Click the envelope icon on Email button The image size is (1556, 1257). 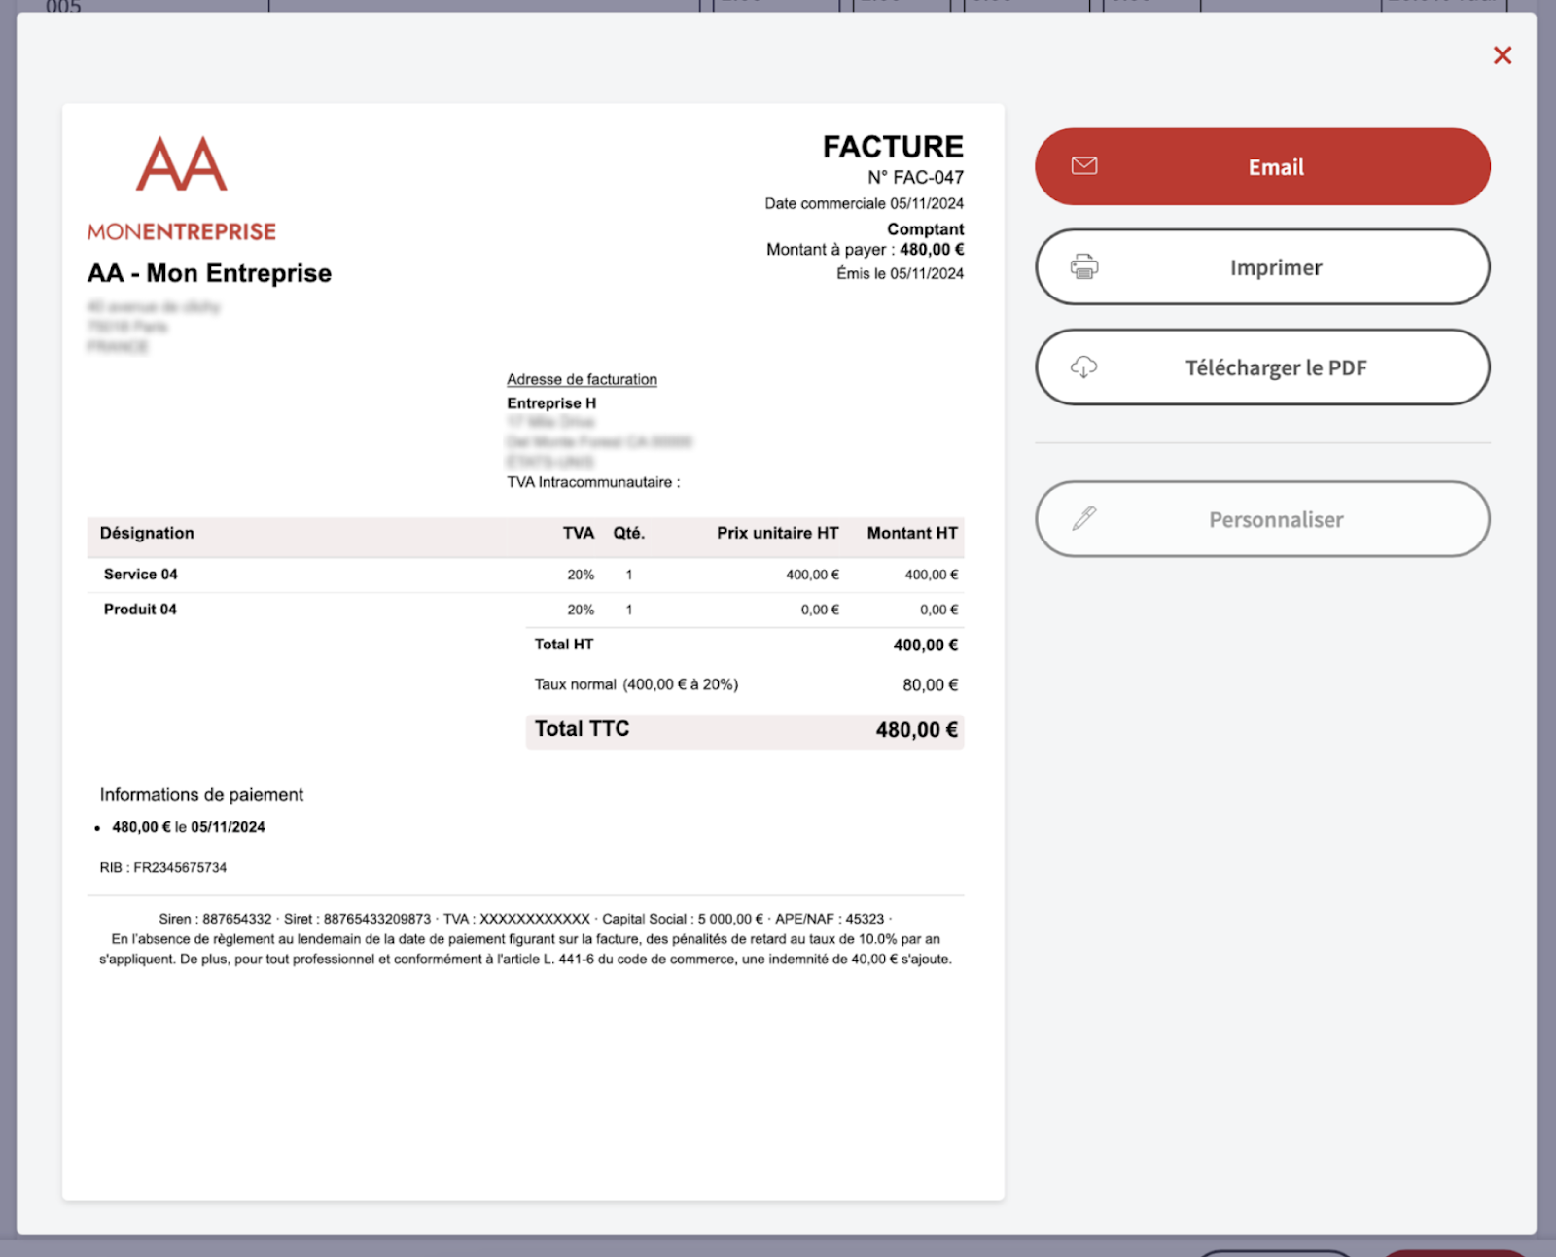1084,166
